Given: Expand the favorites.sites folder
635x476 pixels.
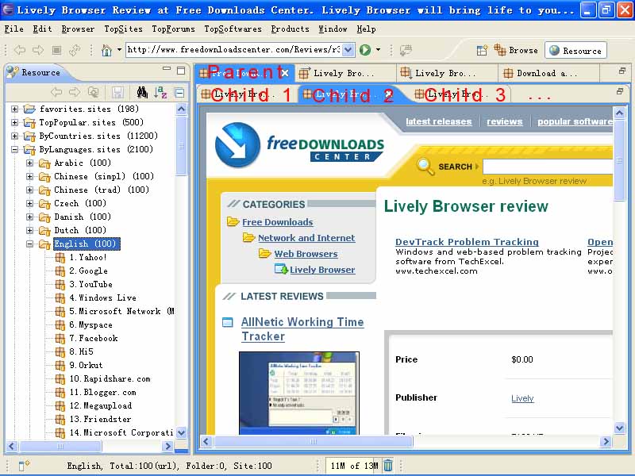Looking at the screenshot, I should [x=14, y=109].
